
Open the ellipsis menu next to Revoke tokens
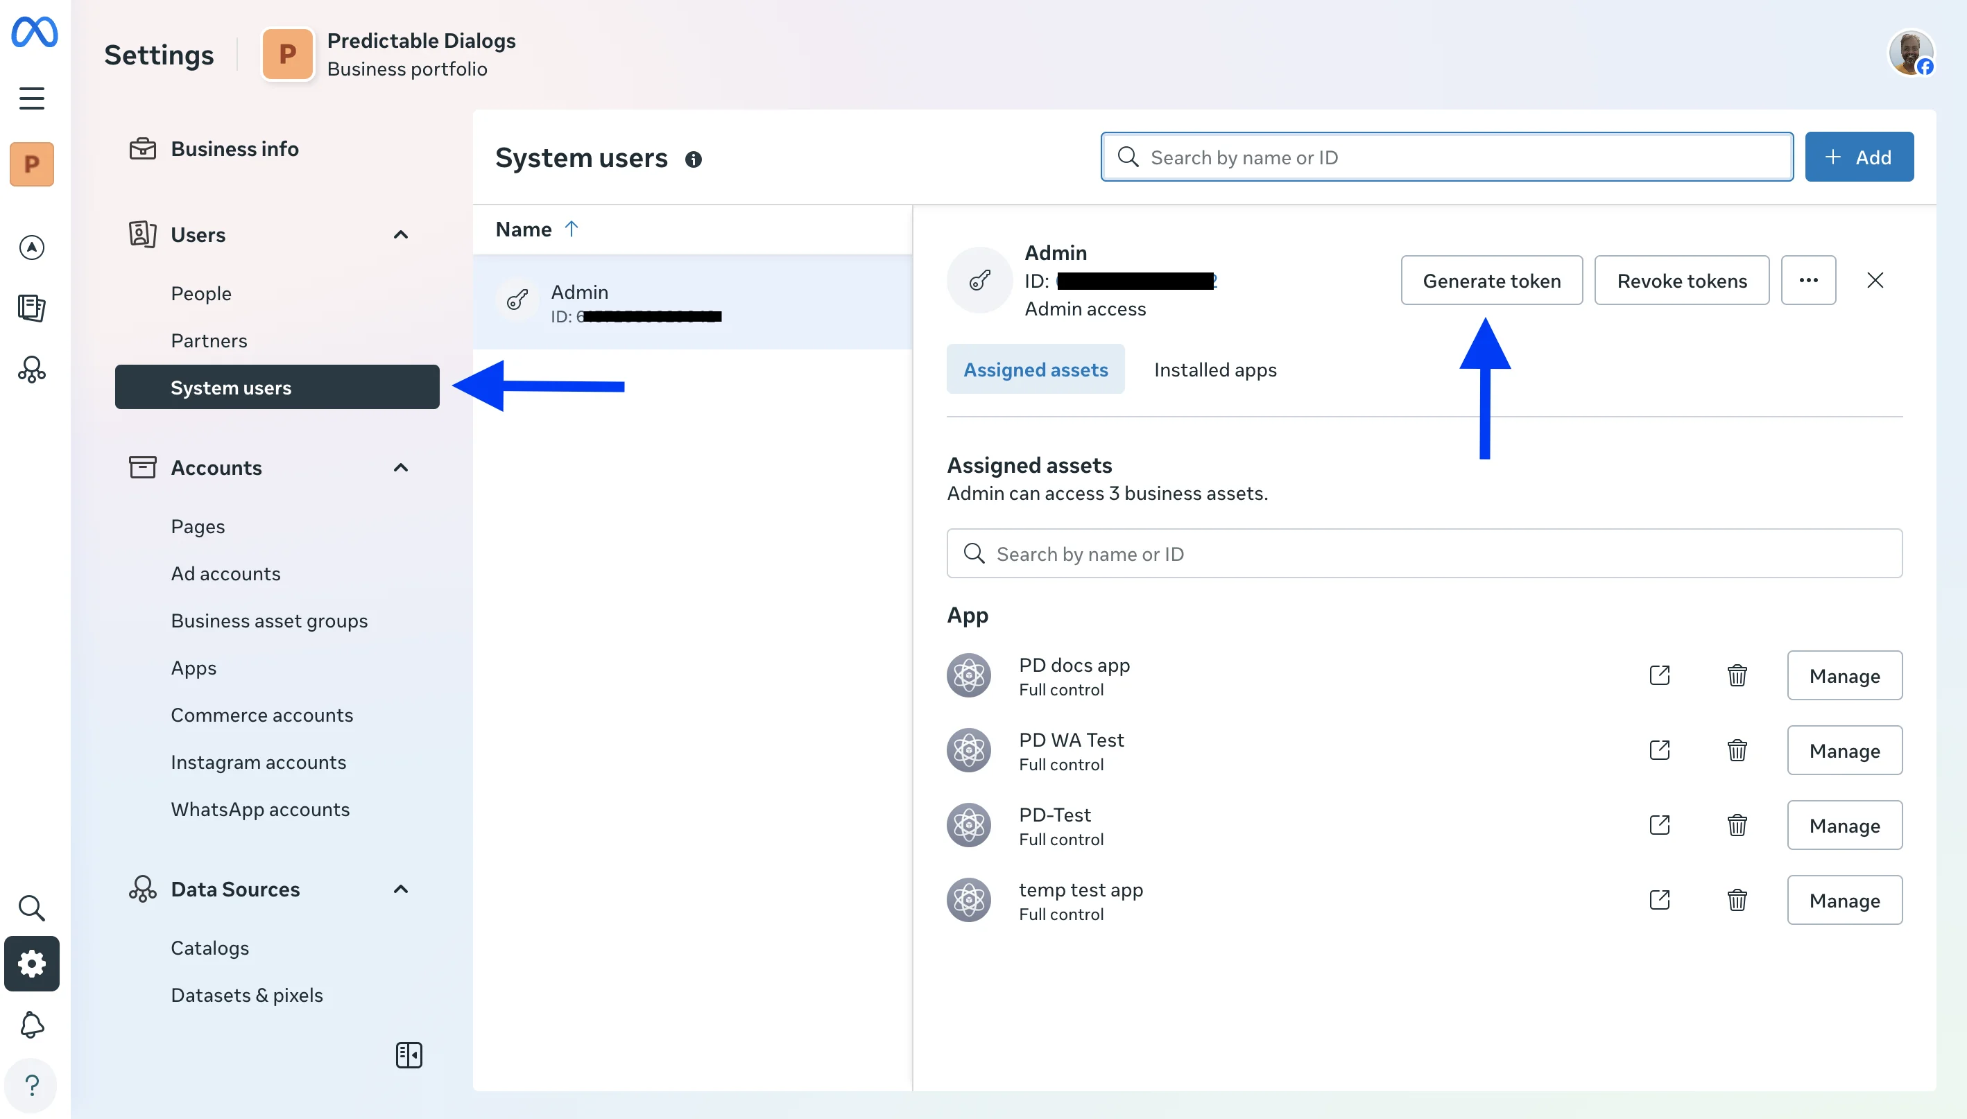coord(1807,280)
